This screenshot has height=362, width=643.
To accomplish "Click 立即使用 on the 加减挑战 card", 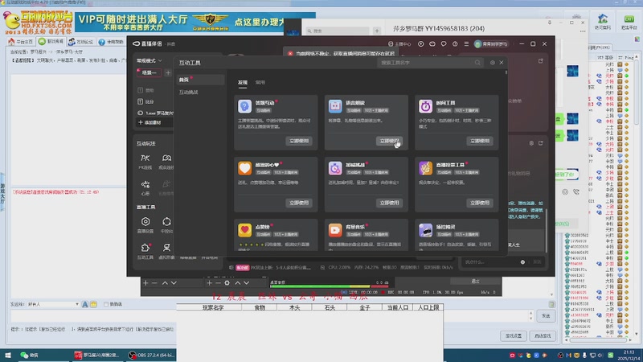I will pyautogui.click(x=389, y=203).
